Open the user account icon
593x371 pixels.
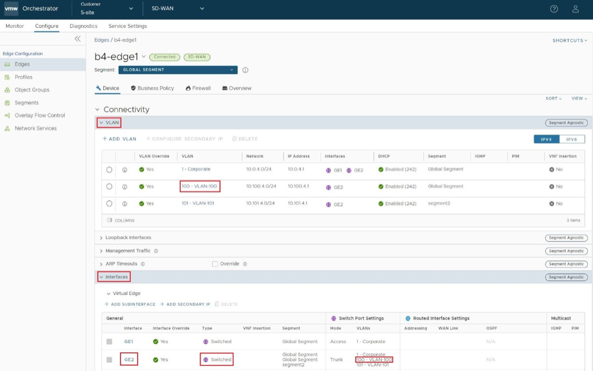click(575, 9)
